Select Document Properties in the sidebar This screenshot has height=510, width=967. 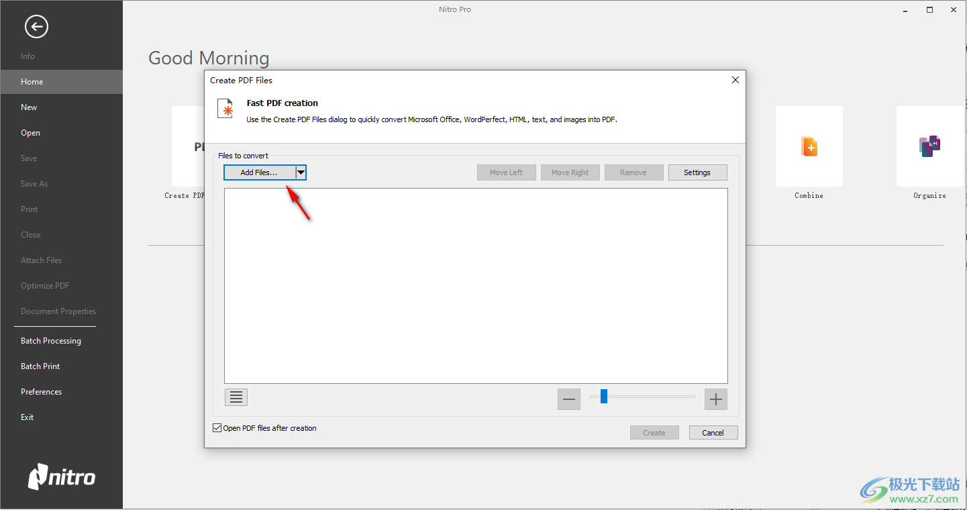pyautogui.click(x=58, y=311)
